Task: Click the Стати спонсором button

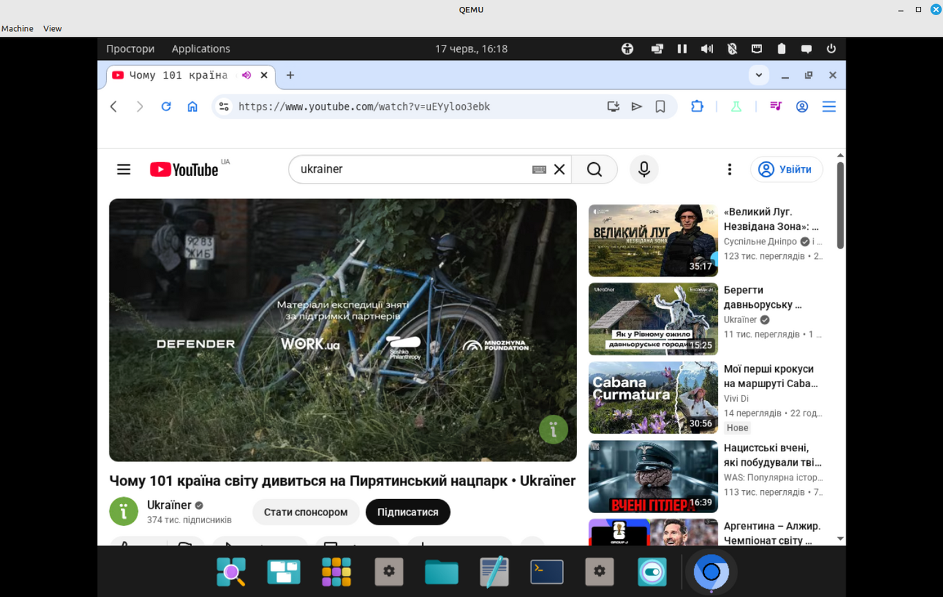Action: pyautogui.click(x=306, y=512)
